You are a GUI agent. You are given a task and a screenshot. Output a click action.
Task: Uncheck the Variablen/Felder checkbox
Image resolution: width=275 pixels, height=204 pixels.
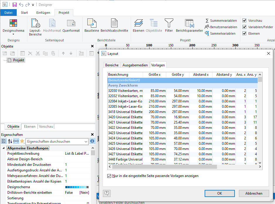point(245,27)
